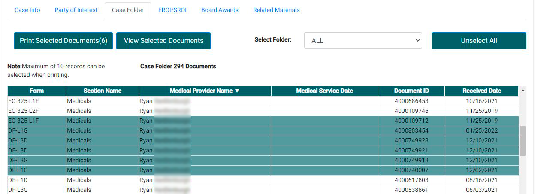Click Print Selected Documents(6) button
This screenshot has height=194, width=535.
(63, 41)
